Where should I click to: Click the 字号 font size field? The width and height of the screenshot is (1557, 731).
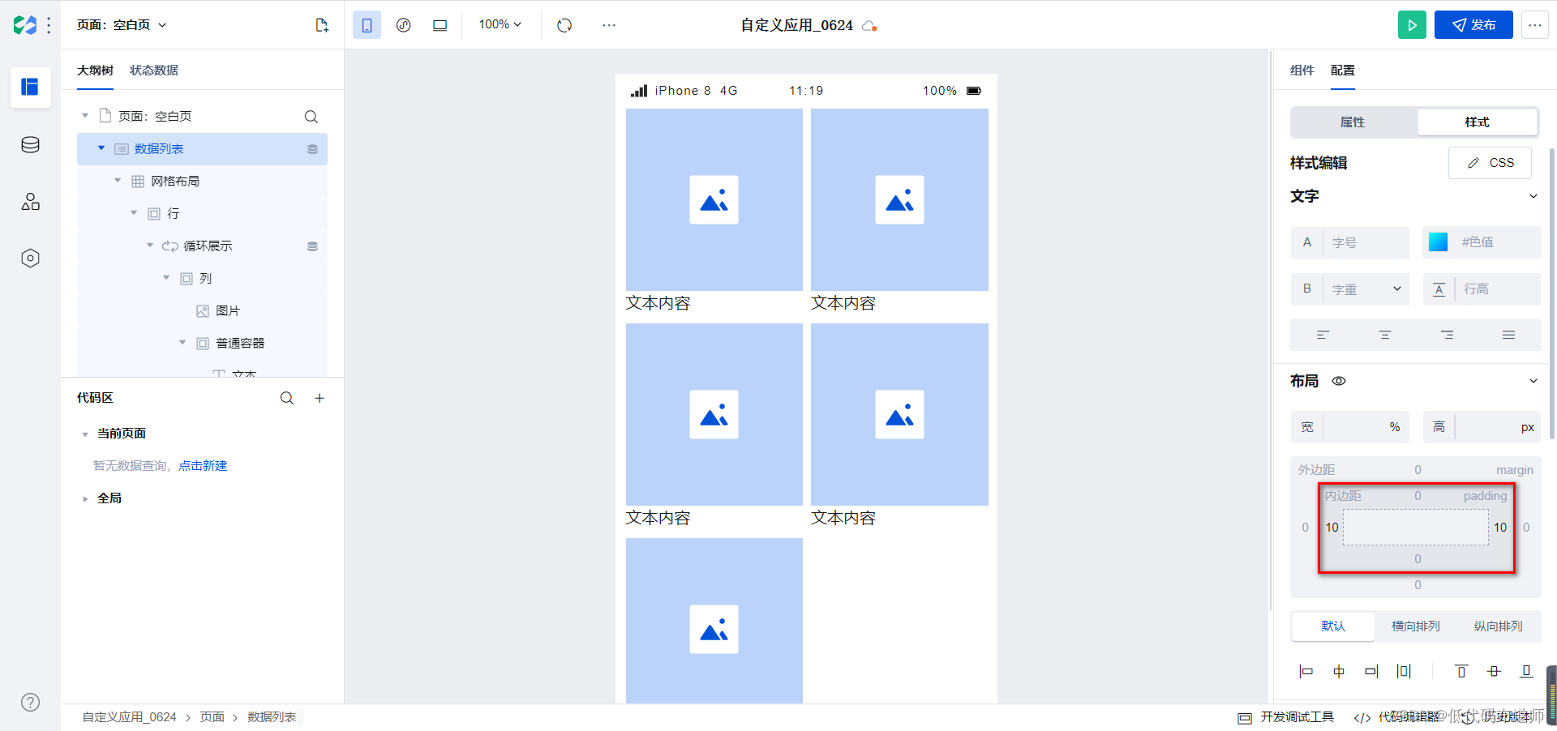tap(1350, 242)
